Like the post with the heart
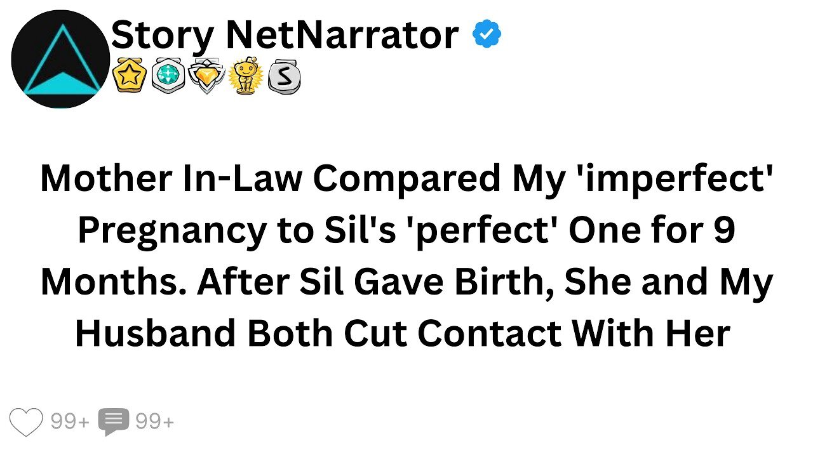 point(26,421)
